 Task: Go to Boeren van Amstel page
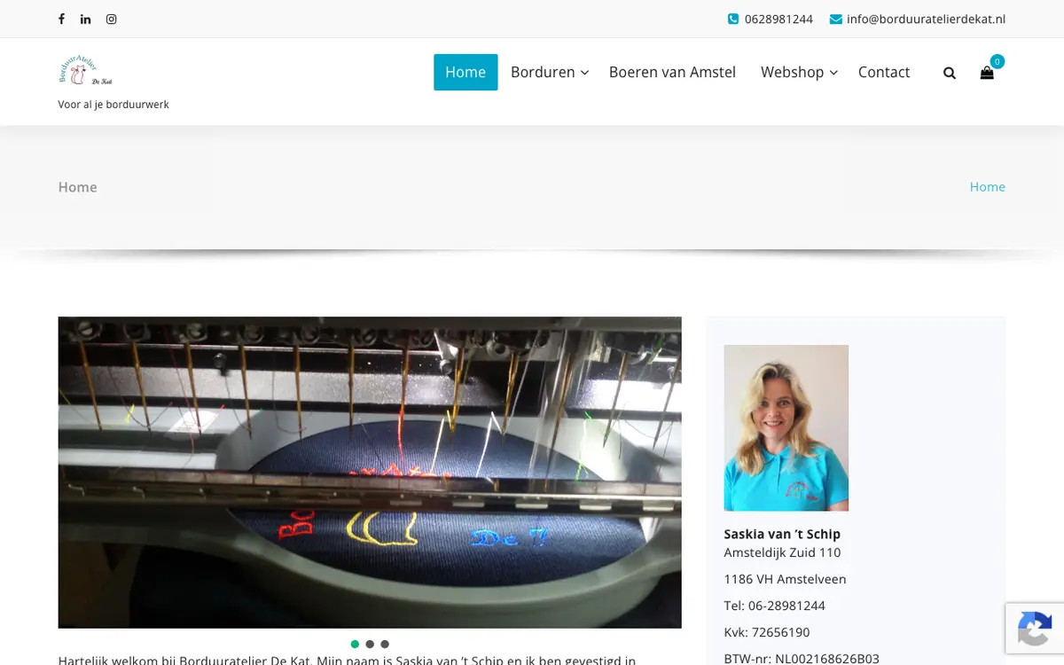coord(672,72)
